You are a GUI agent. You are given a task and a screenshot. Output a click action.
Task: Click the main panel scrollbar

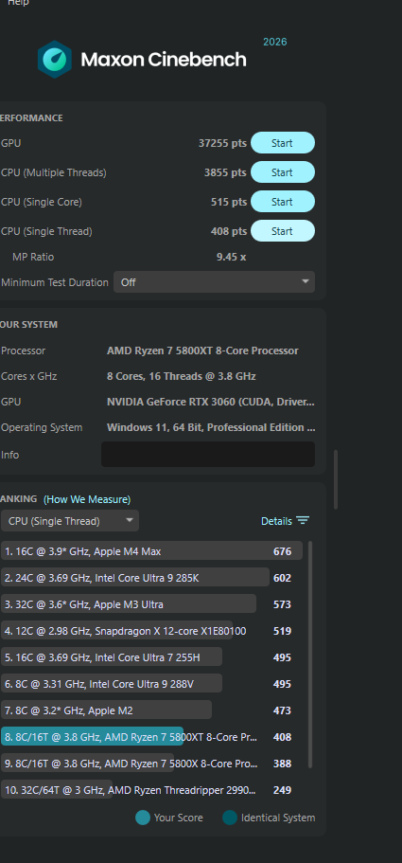coord(336,479)
